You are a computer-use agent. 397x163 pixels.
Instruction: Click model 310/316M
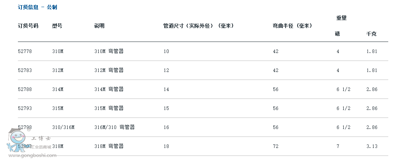click(63, 127)
